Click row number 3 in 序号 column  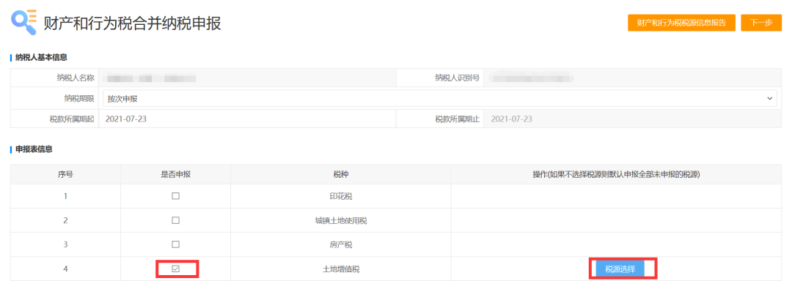[x=66, y=244]
